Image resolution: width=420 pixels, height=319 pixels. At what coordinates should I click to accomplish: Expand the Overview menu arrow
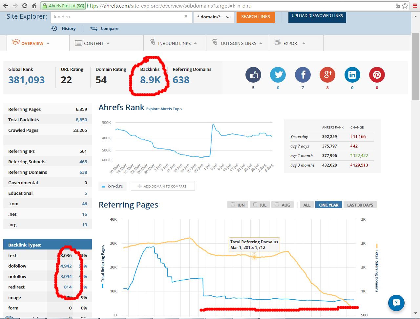coord(48,43)
